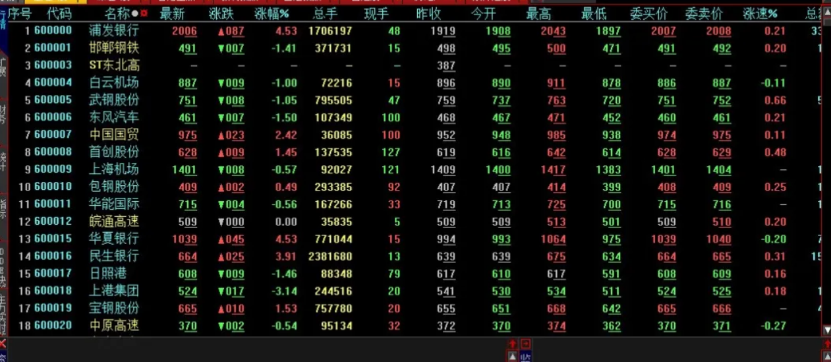The width and height of the screenshot is (831, 362).
Task: Sort by 委买价 column header
Action: 648,13
